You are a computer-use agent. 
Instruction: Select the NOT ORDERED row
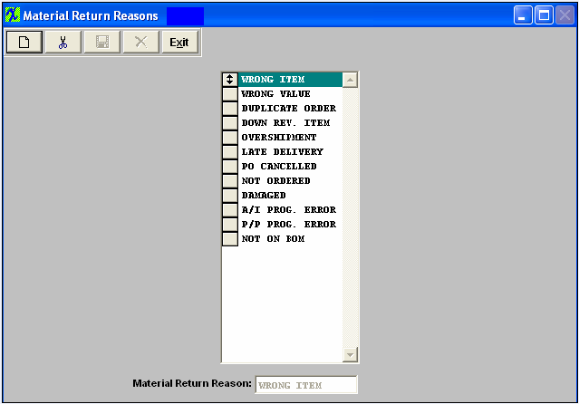point(290,180)
